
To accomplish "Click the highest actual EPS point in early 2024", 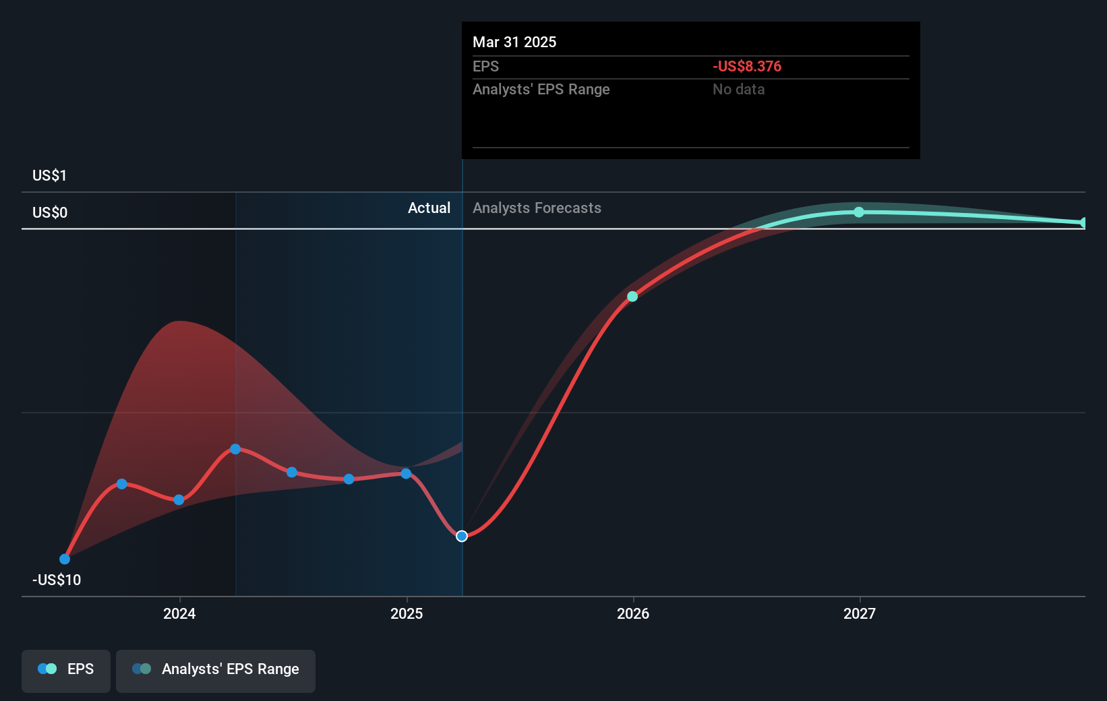I will click(x=235, y=449).
